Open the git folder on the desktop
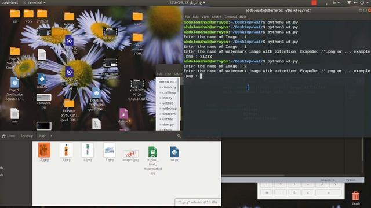The image size is (371, 208). coord(14,14)
